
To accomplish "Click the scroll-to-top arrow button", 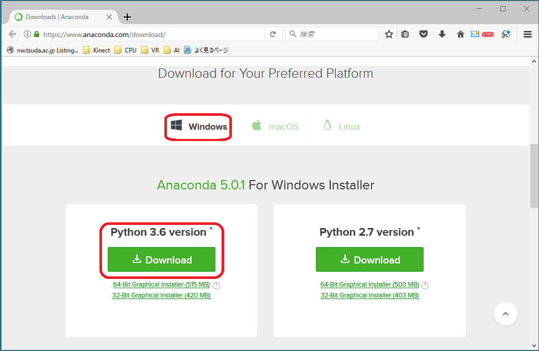I will point(506,313).
